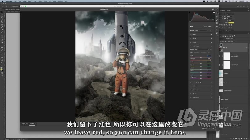Toggle visibility of the Curve panel edits
Viewport: 250px width, 140px height.
point(211,38)
